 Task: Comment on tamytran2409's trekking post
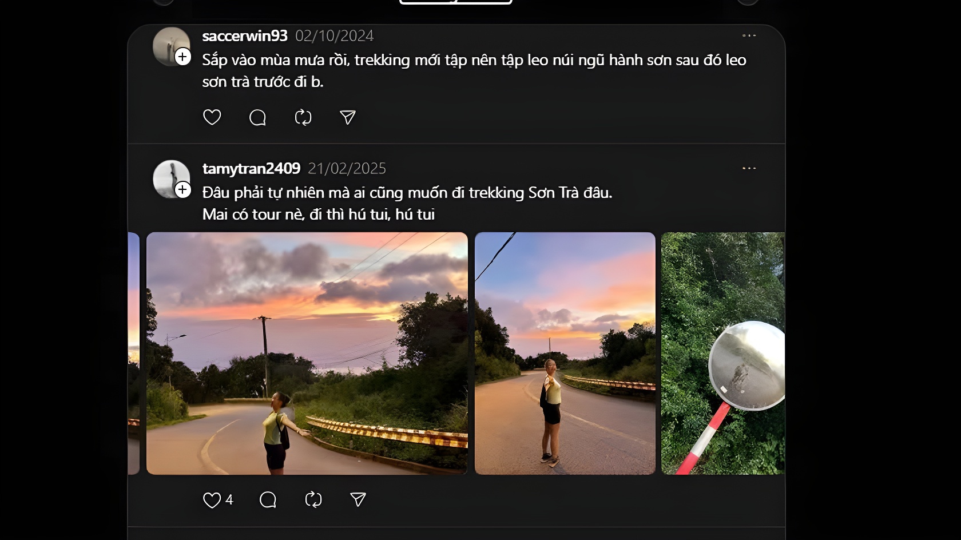click(x=268, y=500)
